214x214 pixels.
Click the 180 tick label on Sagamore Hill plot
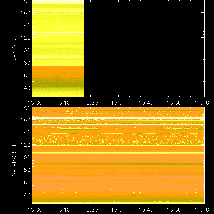point(25,109)
